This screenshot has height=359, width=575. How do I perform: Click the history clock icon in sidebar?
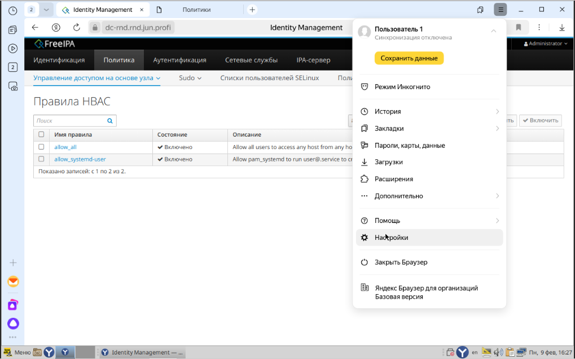tap(12, 10)
